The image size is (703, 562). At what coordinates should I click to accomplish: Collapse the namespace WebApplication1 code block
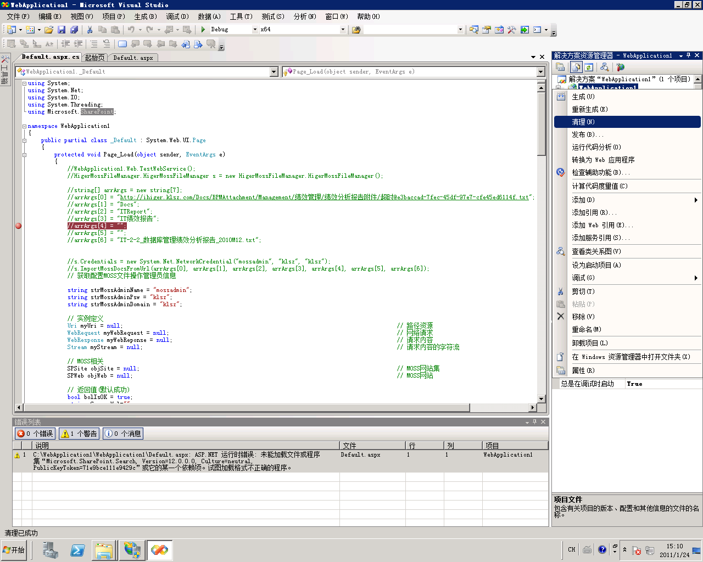24,126
